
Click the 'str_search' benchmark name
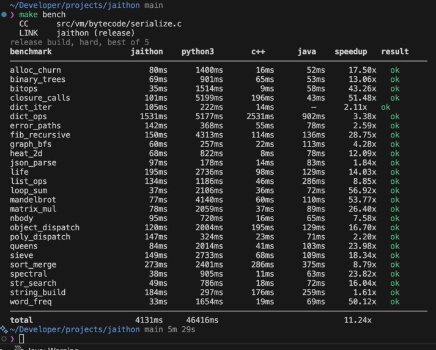33,283
